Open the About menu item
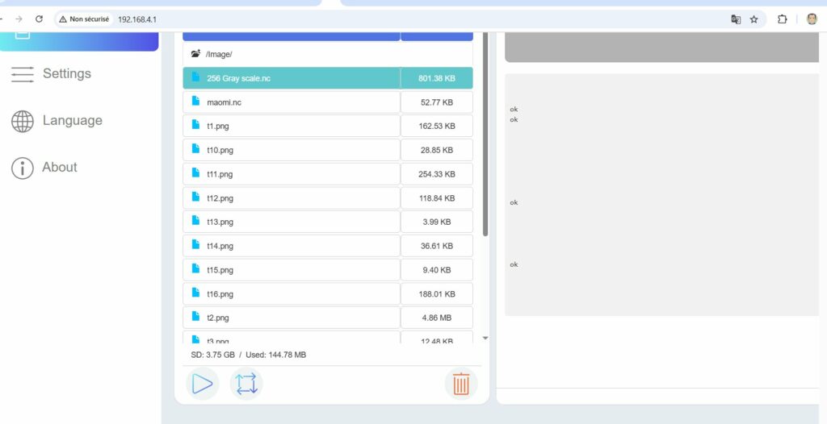Image resolution: width=827 pixels, height=424 pixels. click(x=60, y=167)
